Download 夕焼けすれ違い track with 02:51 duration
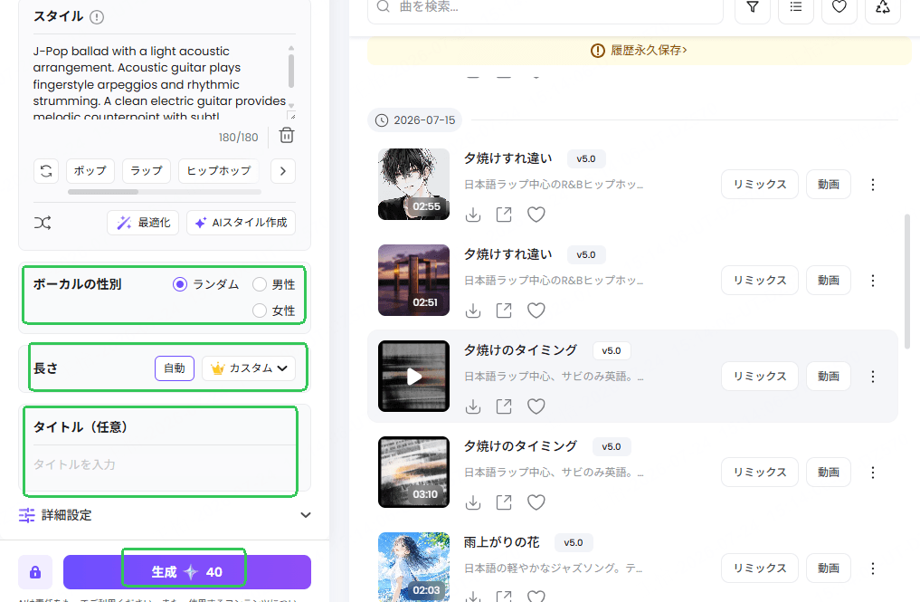Image resolution: width=920 pixels, height=602 pixels. pos(473,311)
